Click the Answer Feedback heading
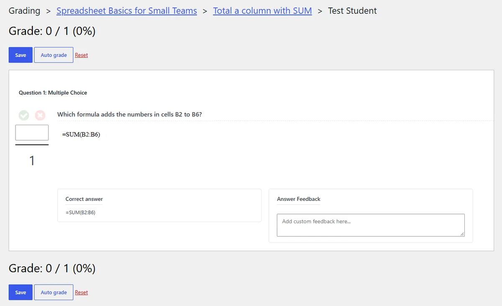Viewport: 502px width, 306px height. [x=299, y=199]
